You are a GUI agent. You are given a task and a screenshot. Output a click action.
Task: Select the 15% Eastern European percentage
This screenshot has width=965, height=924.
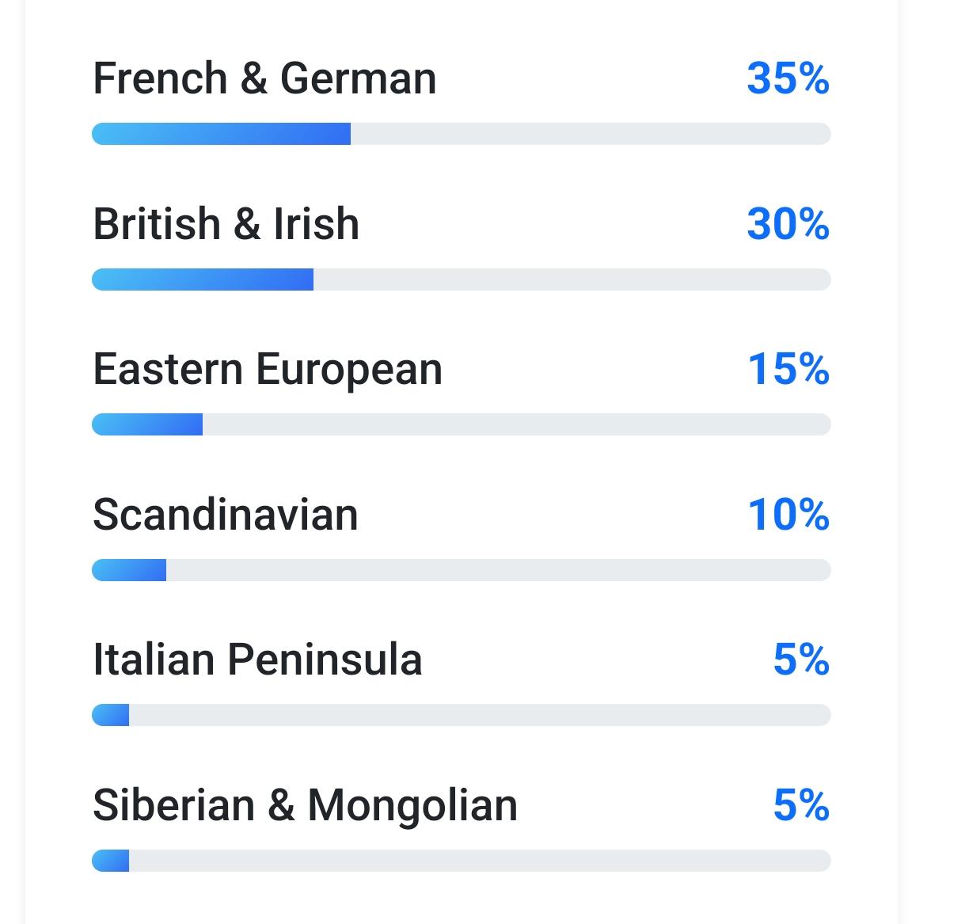(788, 370)
